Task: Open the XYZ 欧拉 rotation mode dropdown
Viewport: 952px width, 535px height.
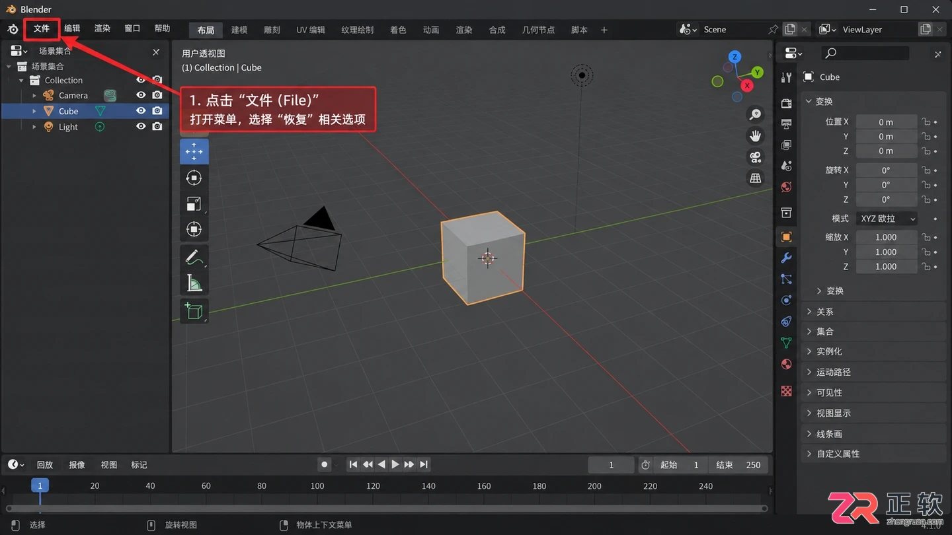Action: [x=887, y=219]
